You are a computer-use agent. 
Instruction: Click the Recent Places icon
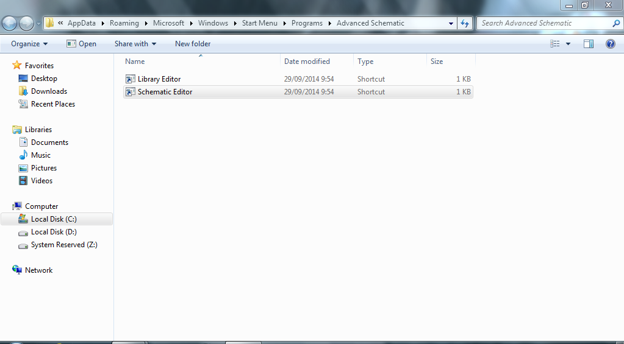tap(23, 104)
